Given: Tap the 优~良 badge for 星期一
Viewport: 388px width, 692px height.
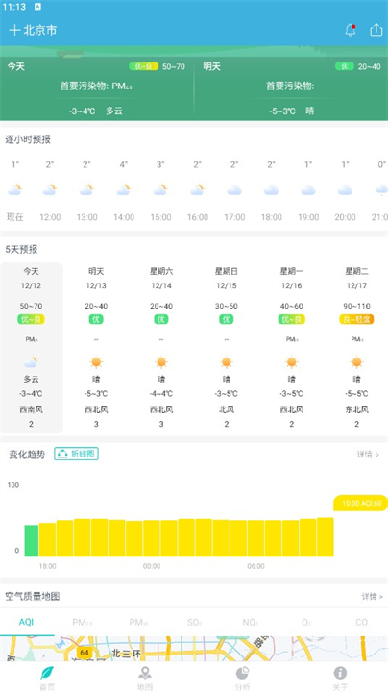Looking at the screenshot, I should (x=291, y=319).
